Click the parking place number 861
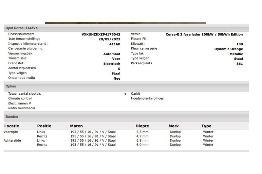This screenshot has width=262, height=174. pos(239,64)
